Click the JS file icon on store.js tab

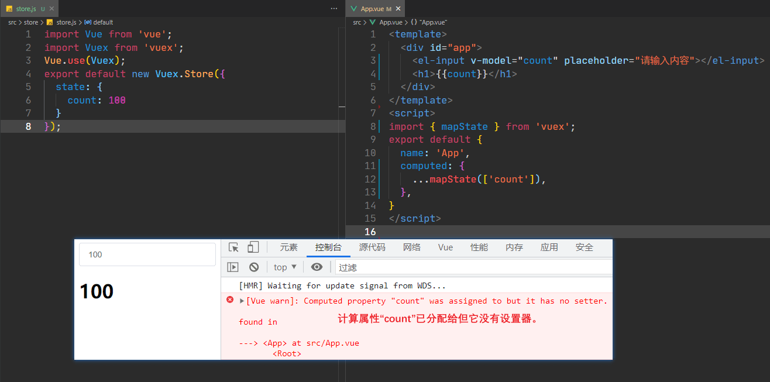point(9,9)
